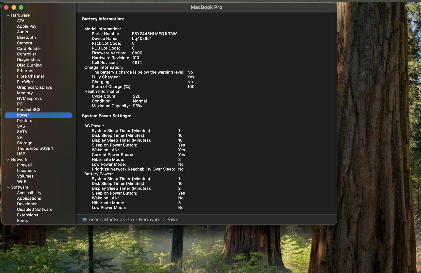The width and height of the screenshot is (421, 273).
Task: Click the Maximum Capacity value 93%
Action: coord(137,106)
